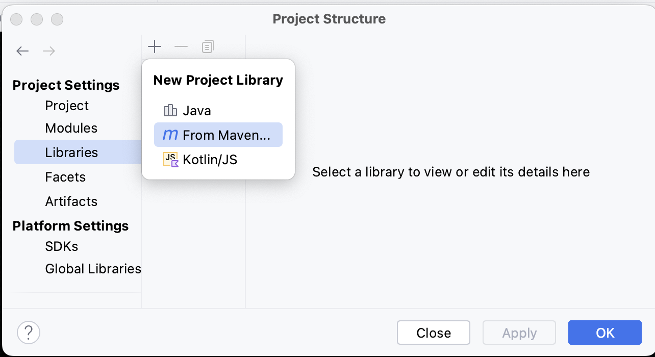Click the Help question mark icon
Image resolution: width=655 pixels, height=357 pixels.
29,332
